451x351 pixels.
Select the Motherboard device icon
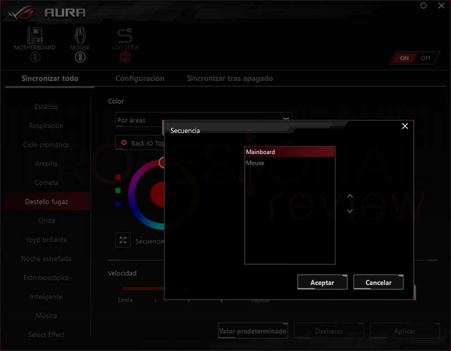[35, 35]
